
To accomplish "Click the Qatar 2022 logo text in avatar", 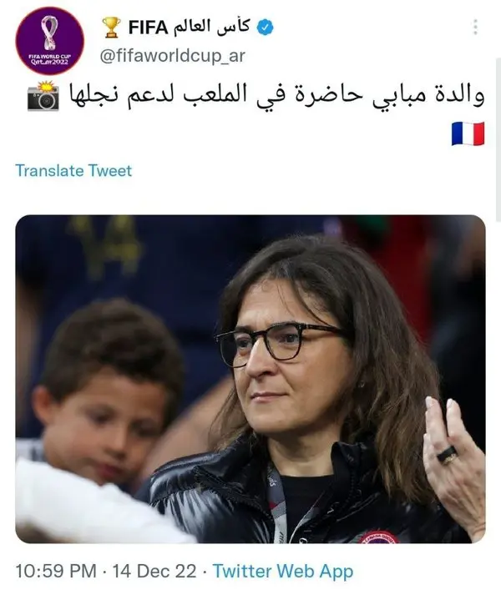I will [50, 59].
